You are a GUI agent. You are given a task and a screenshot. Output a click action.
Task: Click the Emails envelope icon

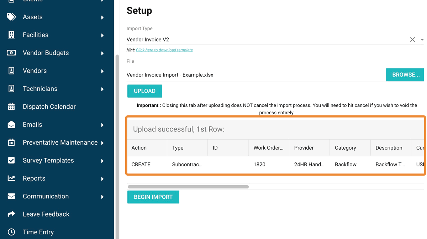click(11, 125)
